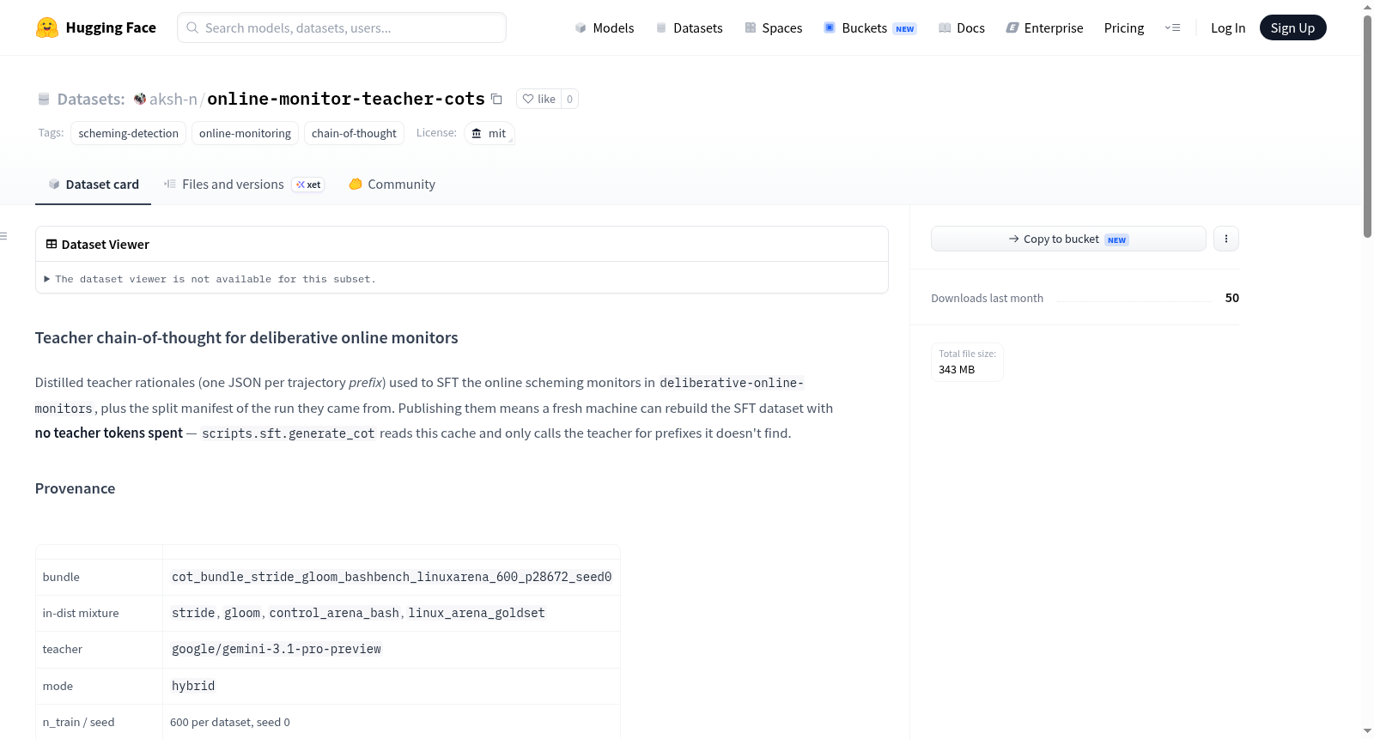The height and width of the screenshot is (739, 1374).
Task: Select the hybrid mode value
Action: [193, 686]
